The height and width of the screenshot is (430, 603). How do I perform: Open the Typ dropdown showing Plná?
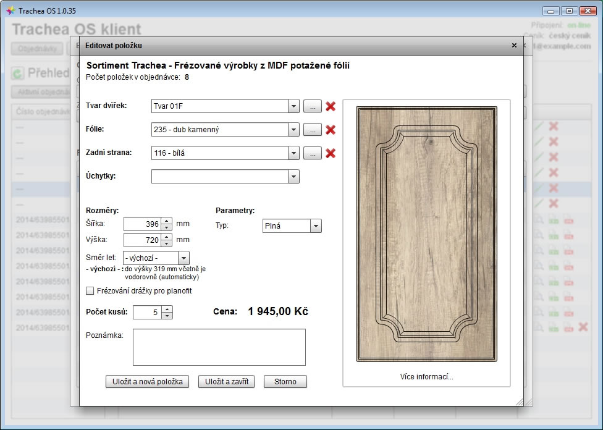pos(316,226)
